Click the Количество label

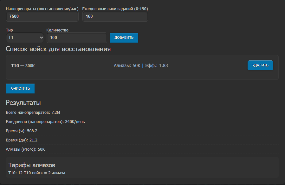tap(57, 30)
